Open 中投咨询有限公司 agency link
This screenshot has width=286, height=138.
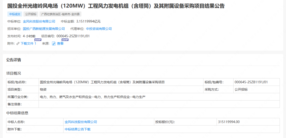pos(99,29)
